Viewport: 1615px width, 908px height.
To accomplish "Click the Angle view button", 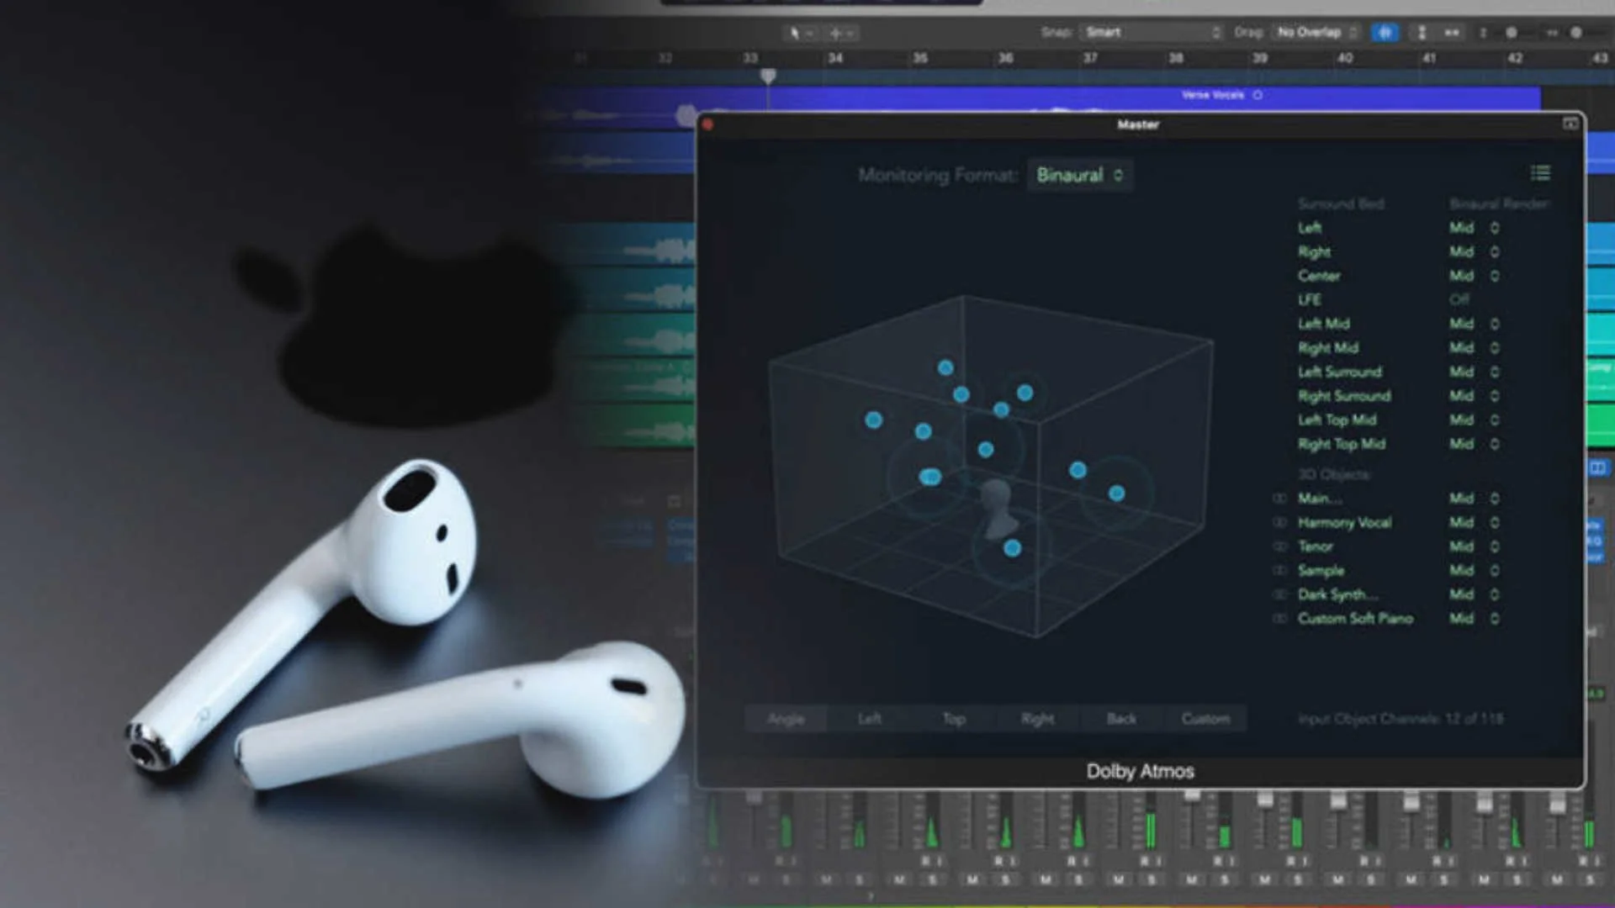I will pyautogui.click(x=786, y=719).
